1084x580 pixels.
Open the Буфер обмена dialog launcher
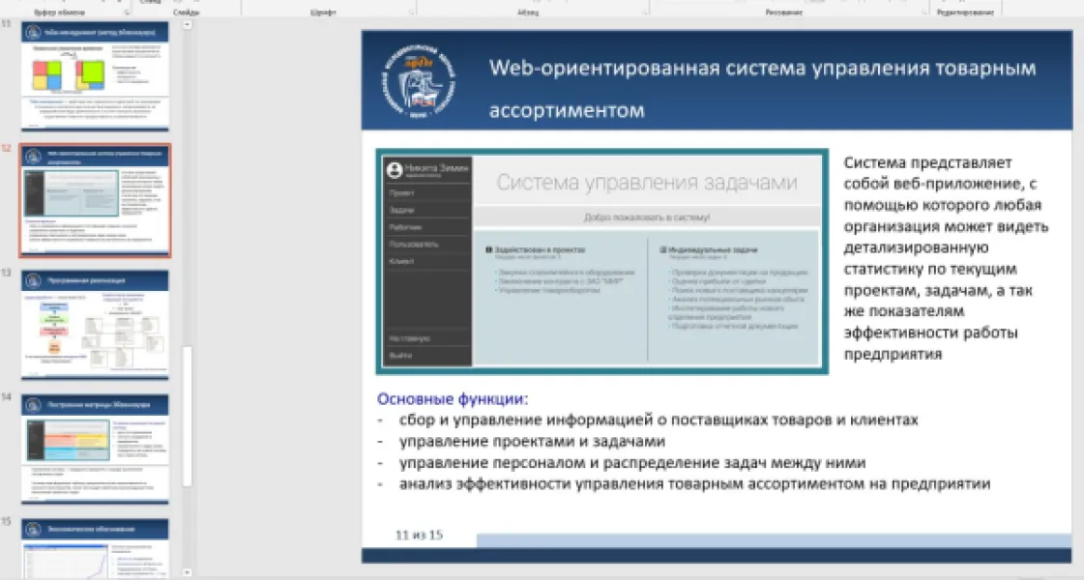pos(127,13)
